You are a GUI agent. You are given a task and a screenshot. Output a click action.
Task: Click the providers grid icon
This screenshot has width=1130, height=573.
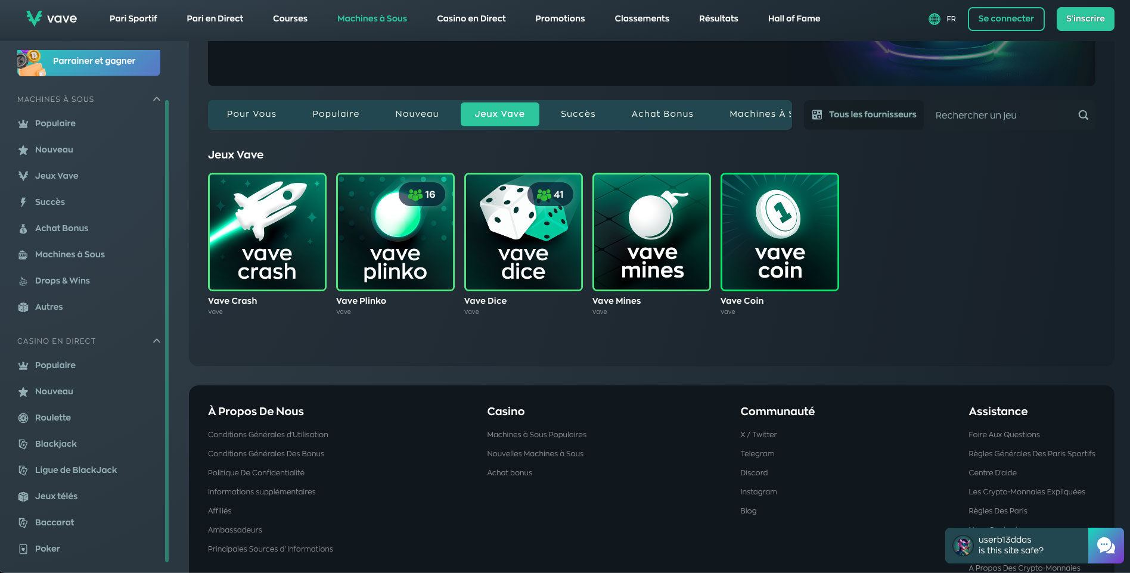[x=817, y=114]
